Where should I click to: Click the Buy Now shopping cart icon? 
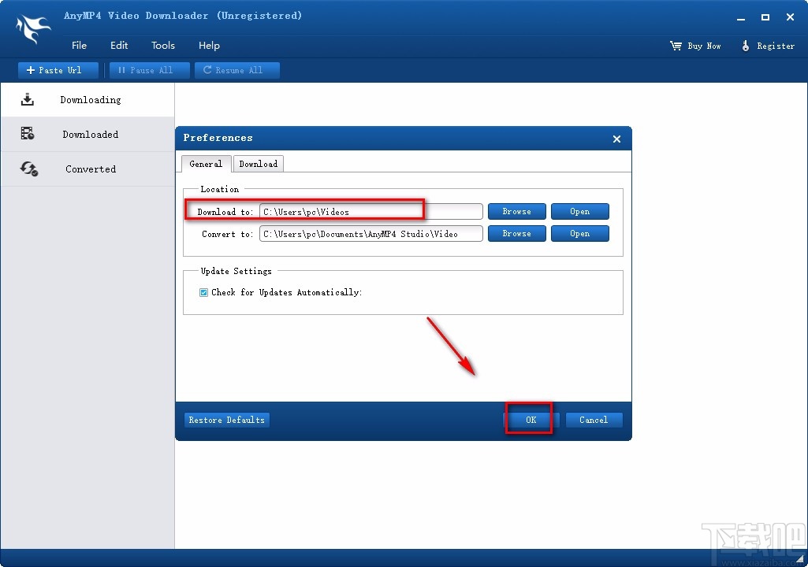[x=676, y=46]
